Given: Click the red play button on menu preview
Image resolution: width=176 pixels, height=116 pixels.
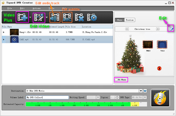Looking at the screenshot, I should [159, 68].
